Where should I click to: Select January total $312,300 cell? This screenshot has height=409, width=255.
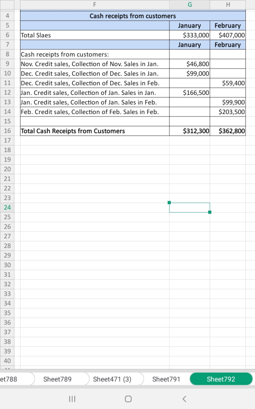point(190,131)
